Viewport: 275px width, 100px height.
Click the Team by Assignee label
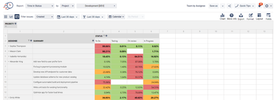point(196,6)
